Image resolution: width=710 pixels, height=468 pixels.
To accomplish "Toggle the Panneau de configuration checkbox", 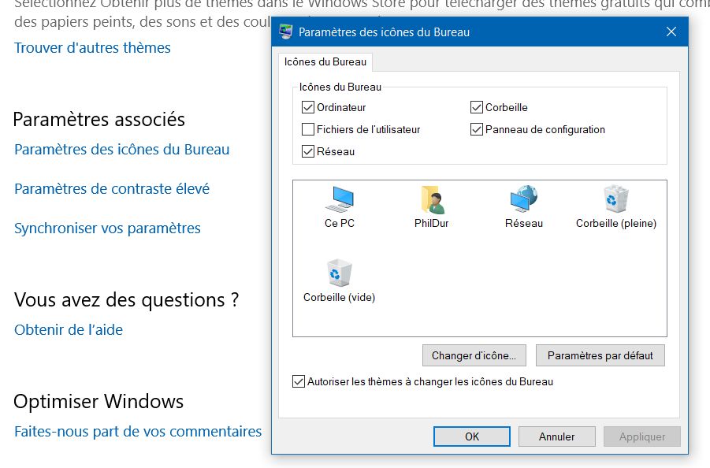I will coord(477,129).
